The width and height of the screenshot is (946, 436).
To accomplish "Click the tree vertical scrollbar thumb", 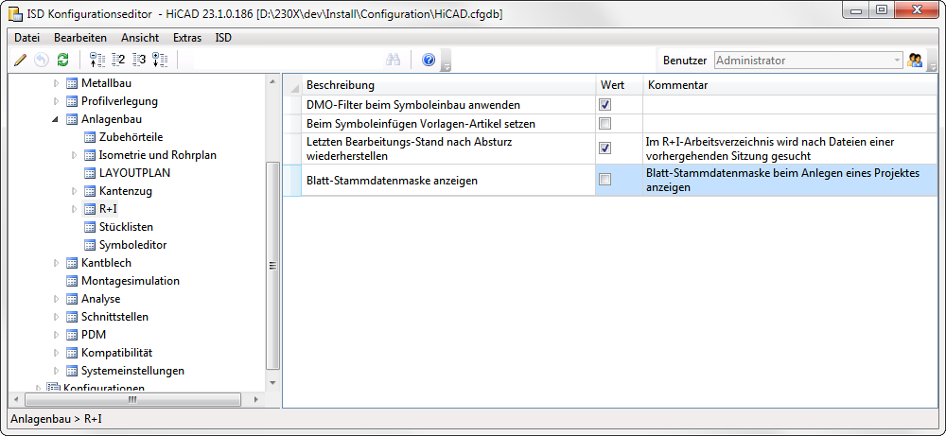I will [272, 266].
